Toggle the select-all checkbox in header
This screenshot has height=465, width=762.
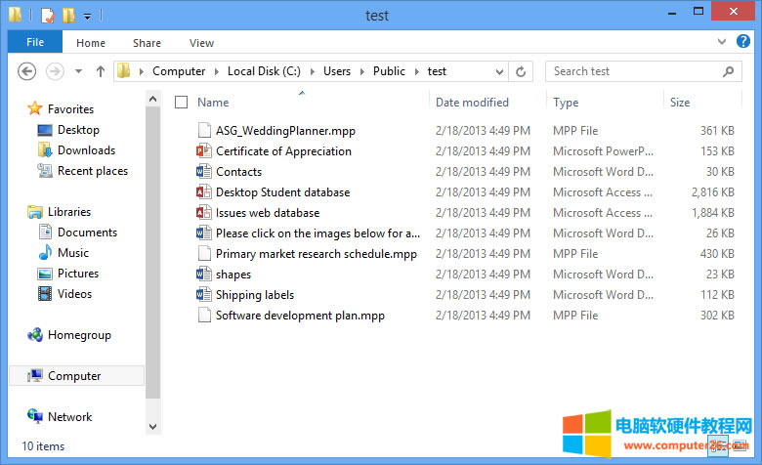(181, 103)
